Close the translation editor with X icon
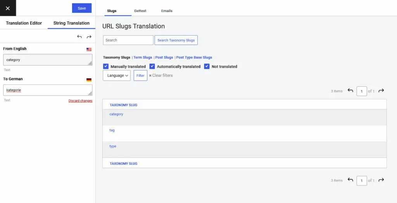The width and height of the screenshot is (397, 203). 8,8
